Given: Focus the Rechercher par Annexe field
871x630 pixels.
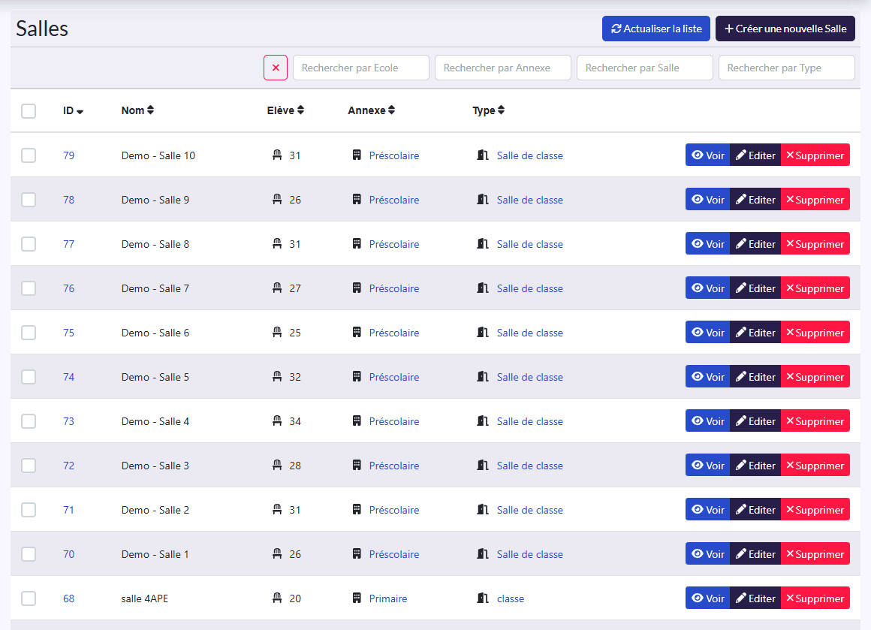Looking at the screenshot, I should (x=503, y=68).
